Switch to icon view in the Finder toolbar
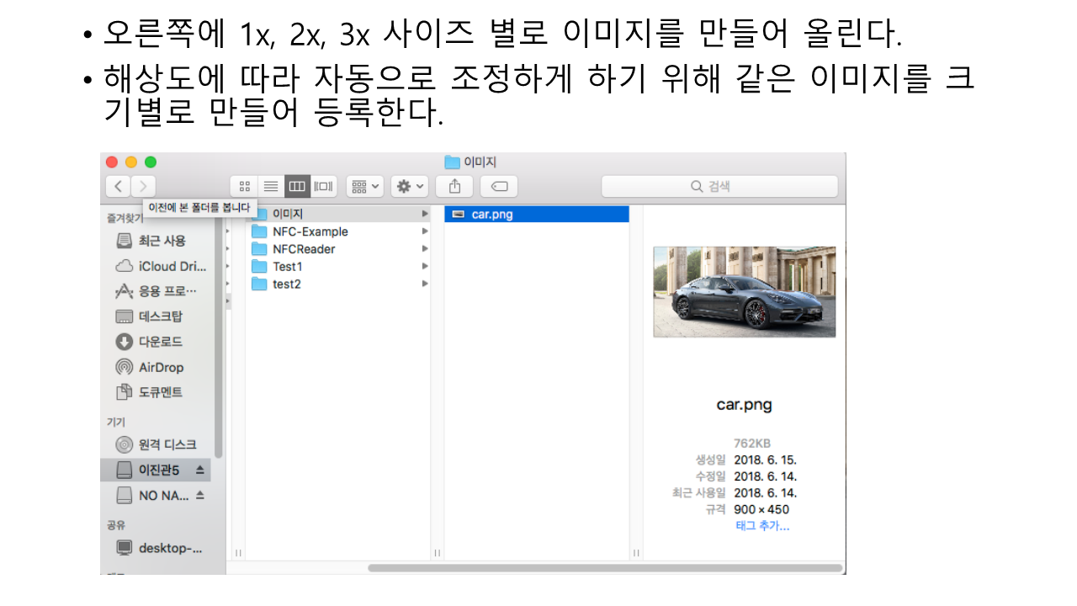This screenshot has height=606, width=1077. (x=245, y=187)
